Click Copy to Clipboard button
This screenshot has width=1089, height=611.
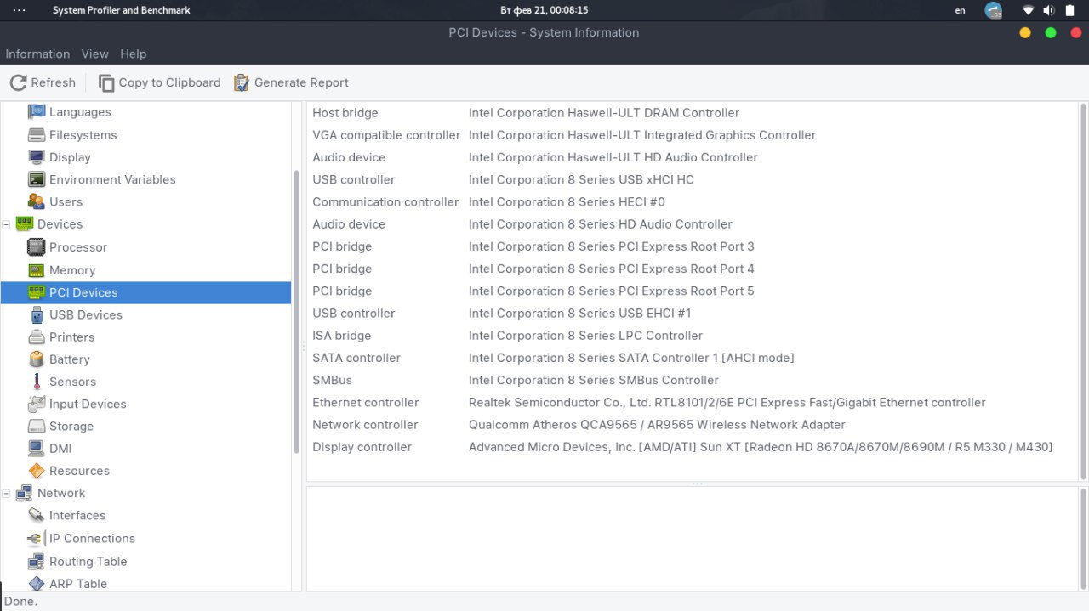pyautogui.click(x=159, y=82)
